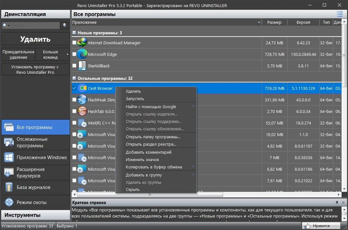Click 'Принудительное удаление' button
This screenshot has width=348, height=230.
(x=18, y=54)
